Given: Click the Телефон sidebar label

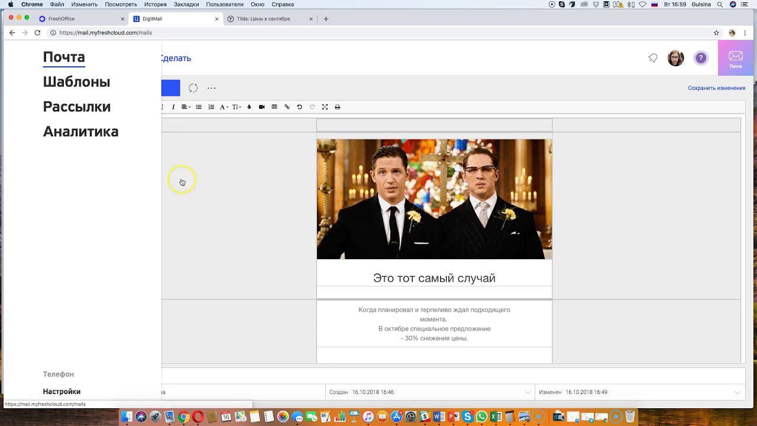Looking at the screenshot, I should coord(59,375).
